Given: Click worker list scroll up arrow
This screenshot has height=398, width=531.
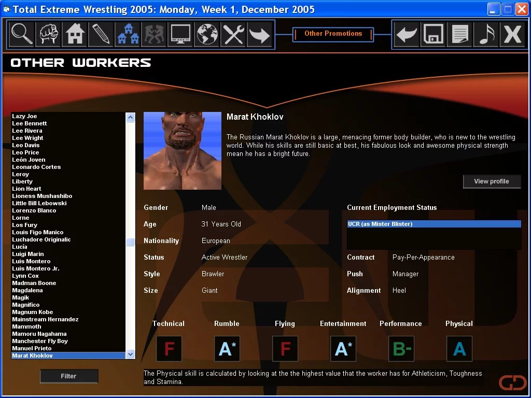Looking at the screenshot, I should tap(130, 118).
